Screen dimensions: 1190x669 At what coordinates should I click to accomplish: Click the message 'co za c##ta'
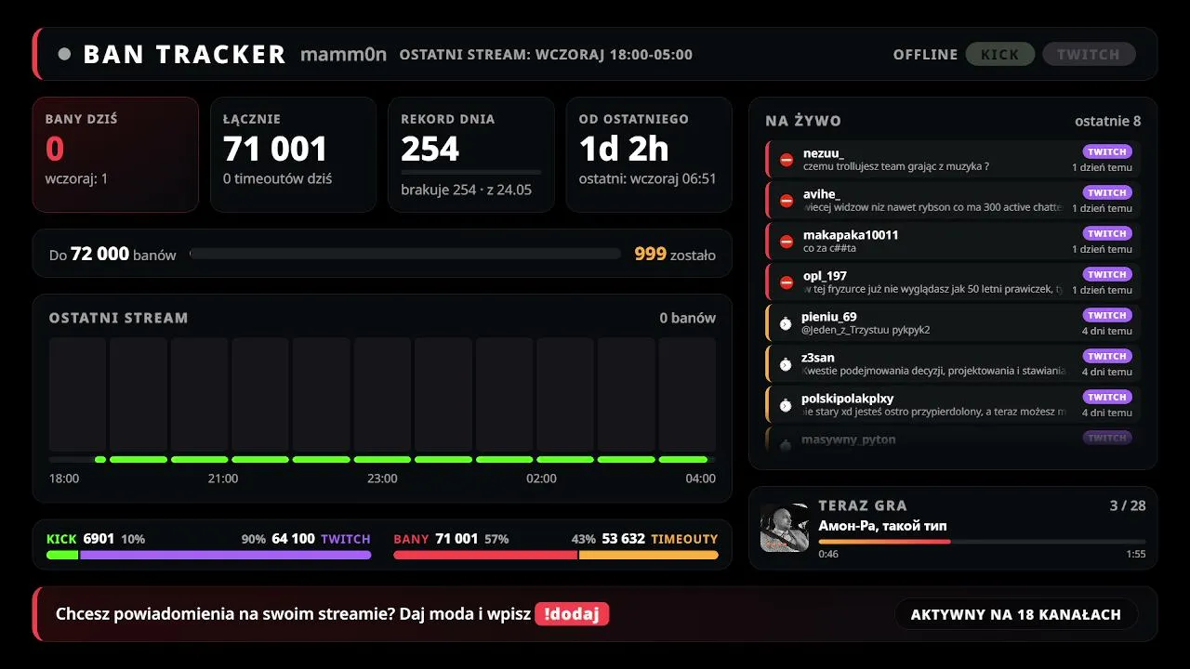pyautogui.click(x=829, y=248)
